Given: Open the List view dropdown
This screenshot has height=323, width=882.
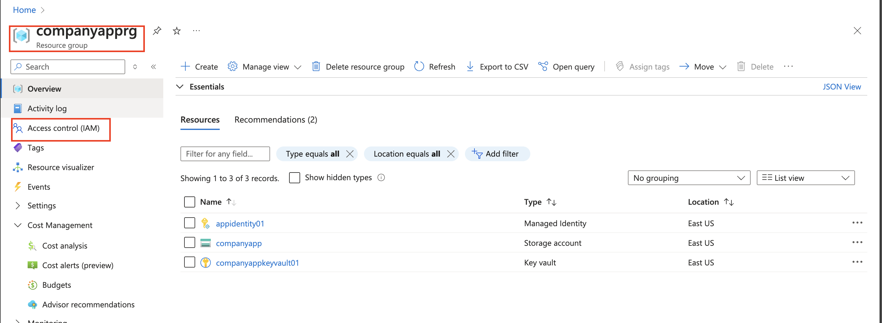Looking at the screenshot, I should pyautogui.click(x=805, y=178).
